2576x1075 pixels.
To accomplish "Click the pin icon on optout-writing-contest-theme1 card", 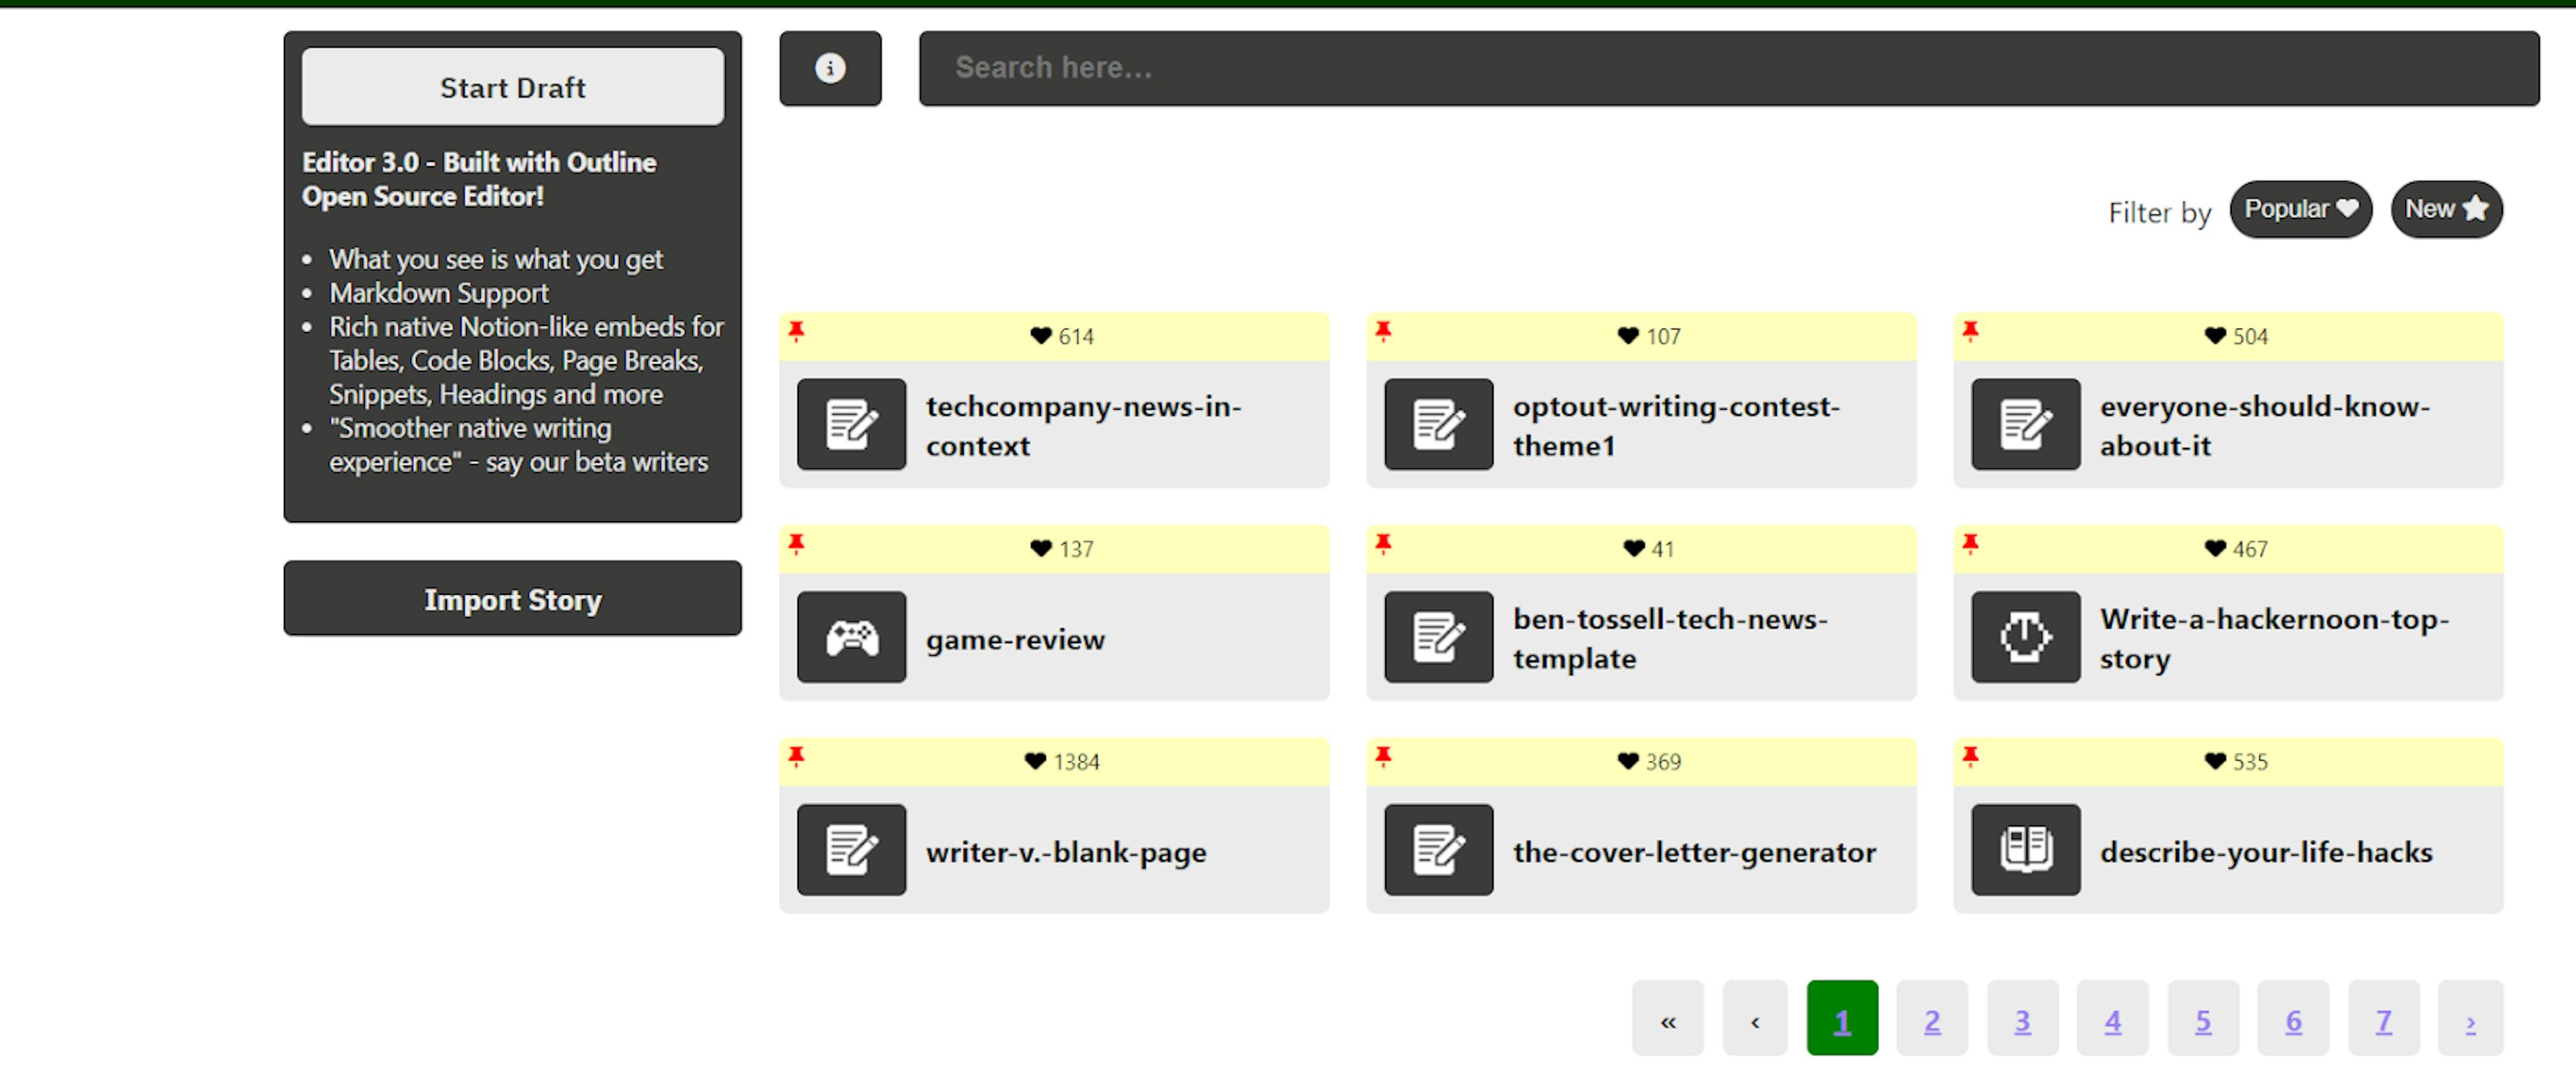I will (1383, 331).
